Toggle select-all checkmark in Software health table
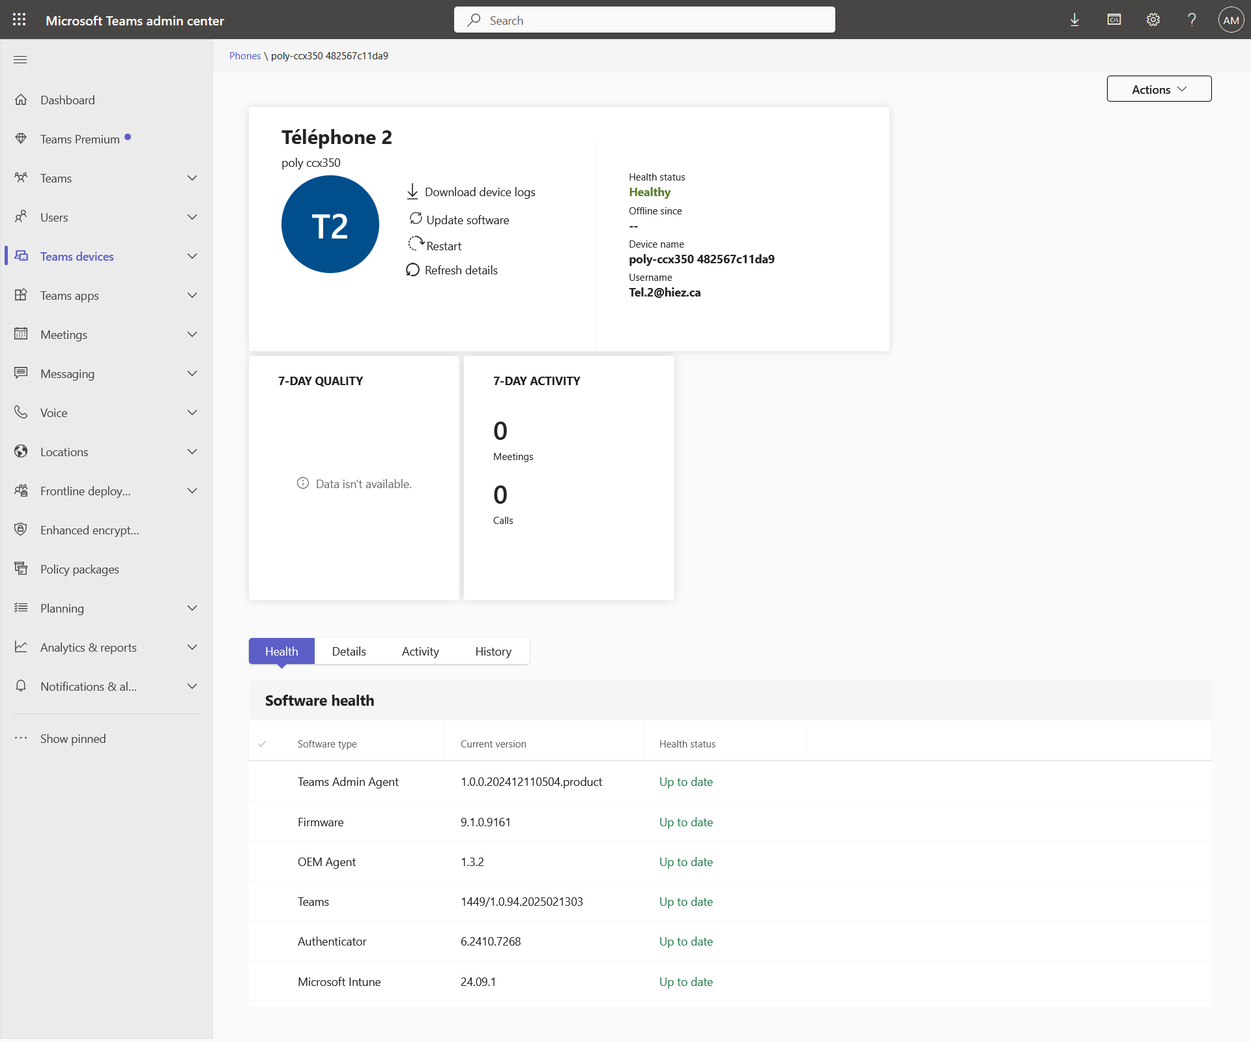The width and height of the screenshot is (1251, 1042). tap(262, 744)
